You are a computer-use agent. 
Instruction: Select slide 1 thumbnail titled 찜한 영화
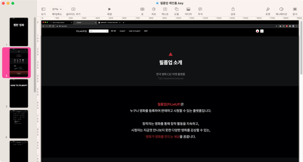[x=19, y=32]
